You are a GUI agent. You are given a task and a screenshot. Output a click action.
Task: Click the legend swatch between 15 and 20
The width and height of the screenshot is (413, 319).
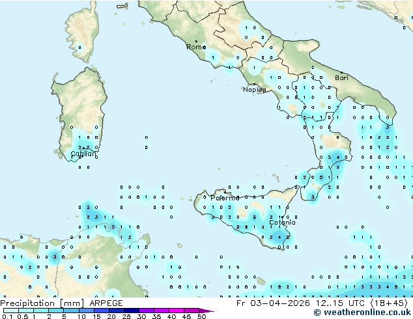tap(101, 311)
